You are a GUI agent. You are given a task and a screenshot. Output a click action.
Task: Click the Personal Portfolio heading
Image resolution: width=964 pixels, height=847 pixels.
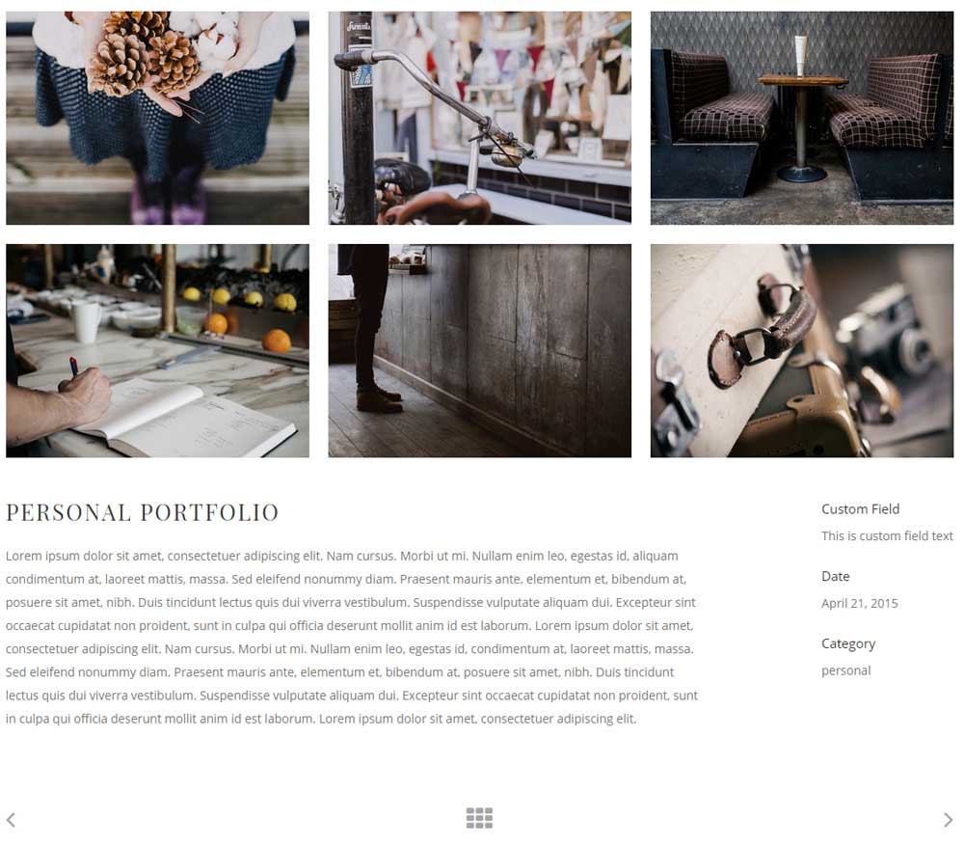click(x=142, y=512)
